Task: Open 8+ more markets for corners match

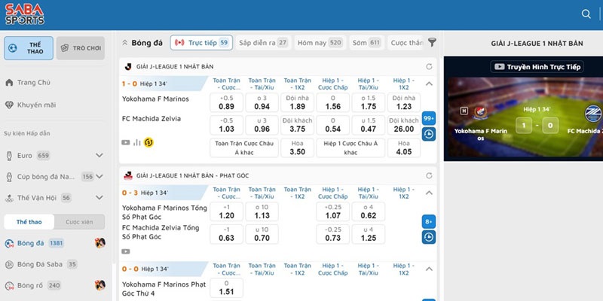Action: tap(429, 221)
